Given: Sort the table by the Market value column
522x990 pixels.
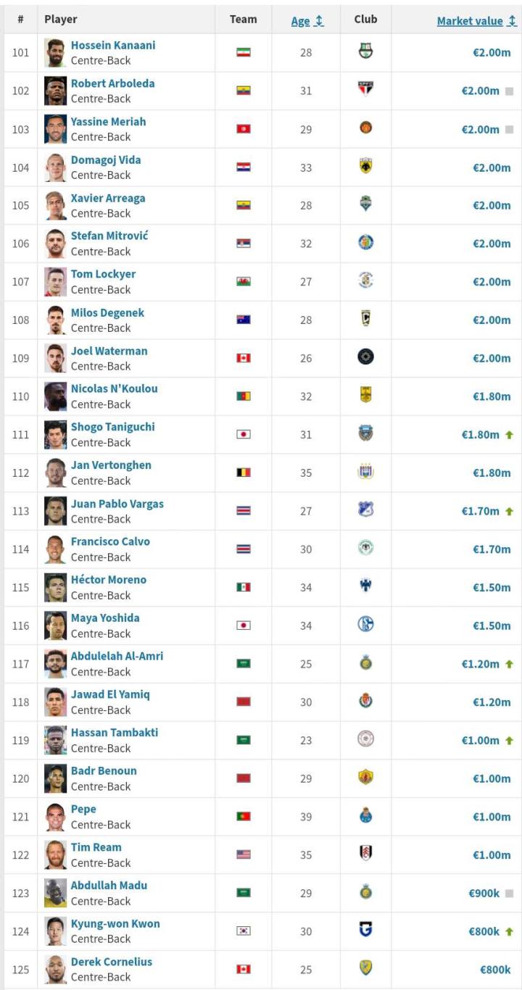Looking at the screenshot, I should 476,21.
